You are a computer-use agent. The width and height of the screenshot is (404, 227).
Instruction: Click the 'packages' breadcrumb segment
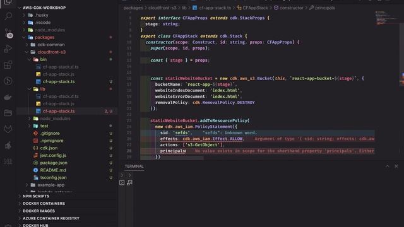click(133, 8)
